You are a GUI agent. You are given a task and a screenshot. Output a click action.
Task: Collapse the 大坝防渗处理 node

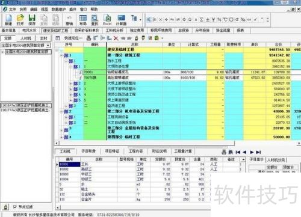(71, 67)
